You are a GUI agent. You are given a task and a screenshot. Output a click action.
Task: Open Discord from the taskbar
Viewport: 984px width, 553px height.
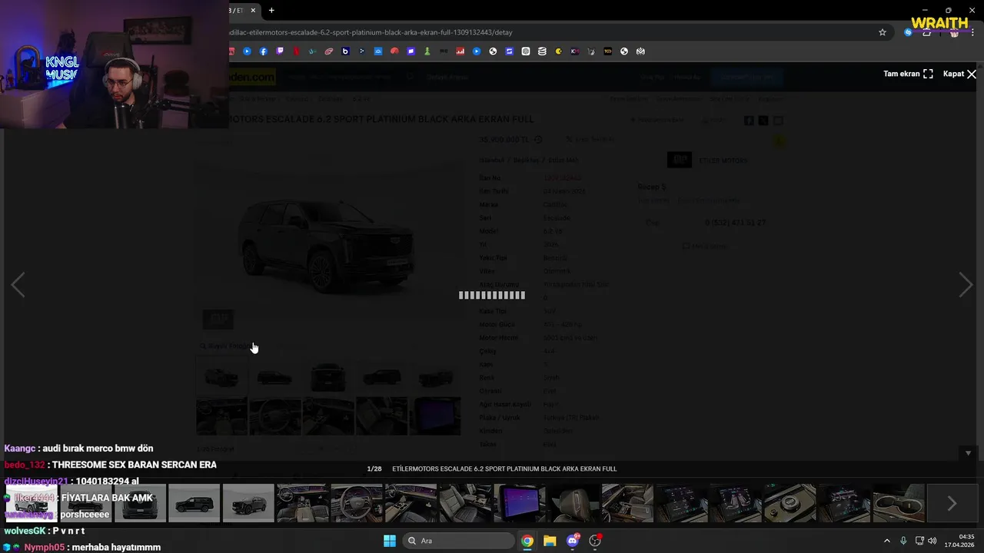(573, 541)
